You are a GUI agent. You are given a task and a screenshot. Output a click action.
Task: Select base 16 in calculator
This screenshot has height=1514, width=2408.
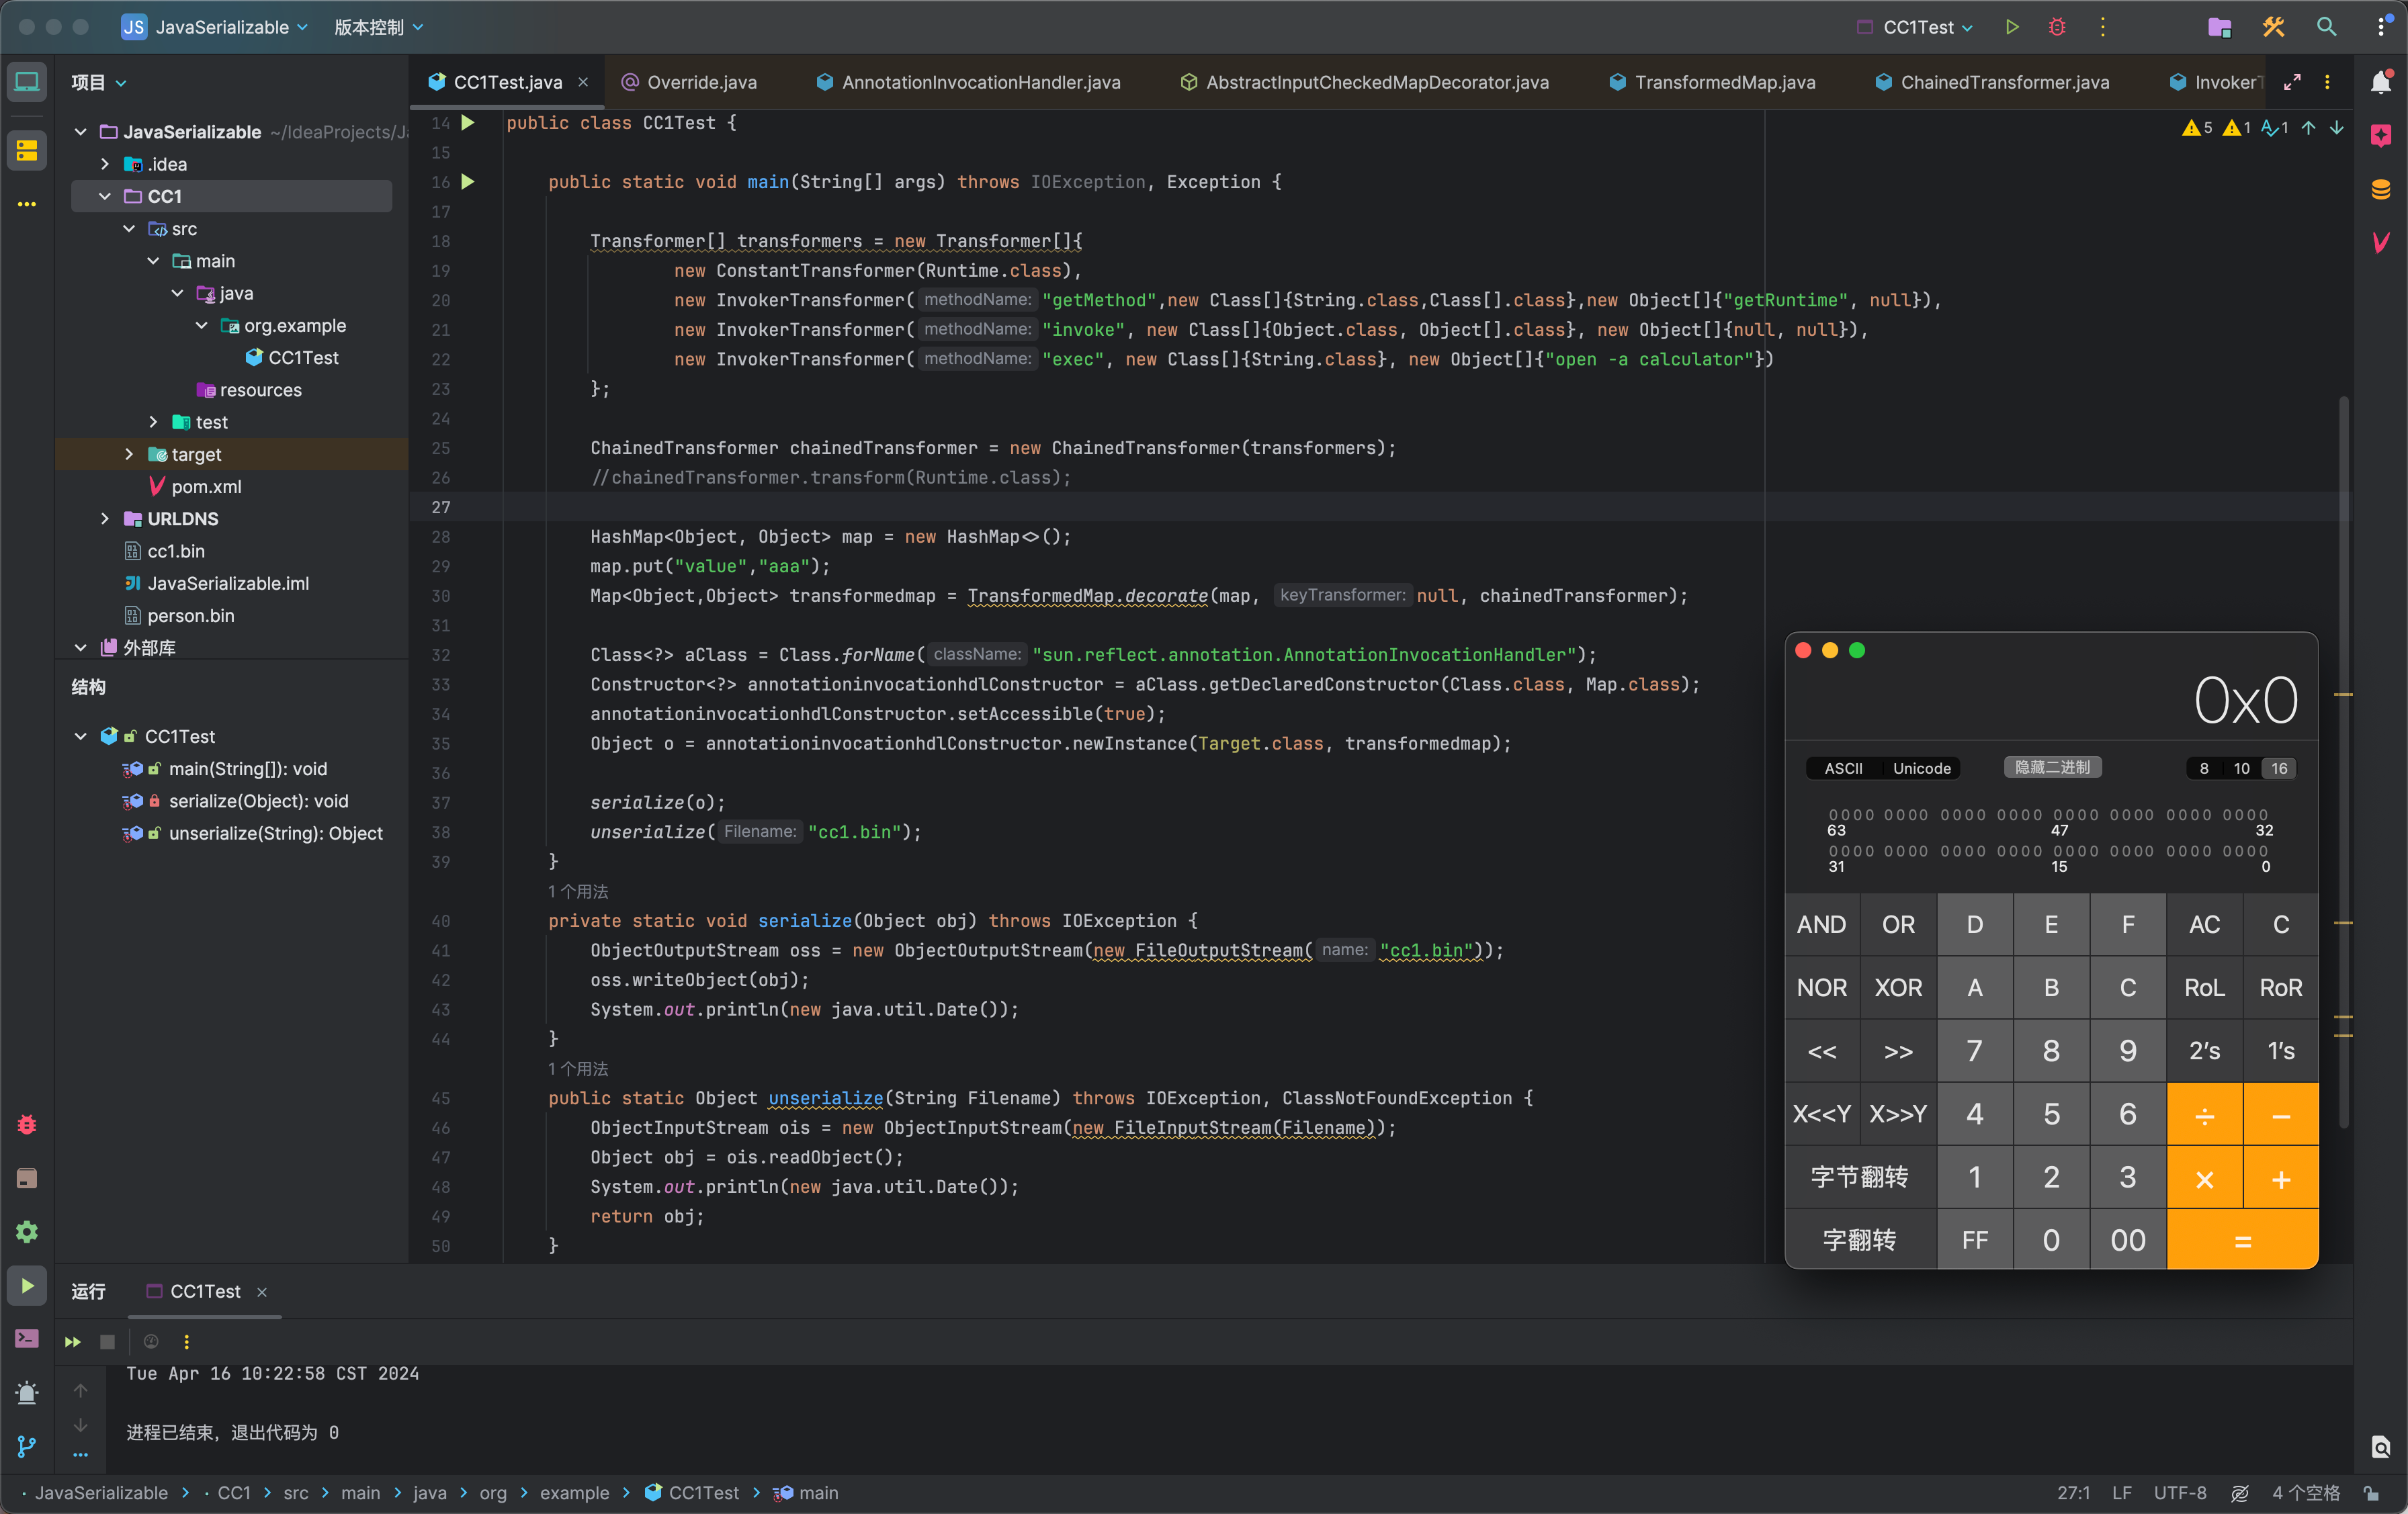tap(2279, 768)
